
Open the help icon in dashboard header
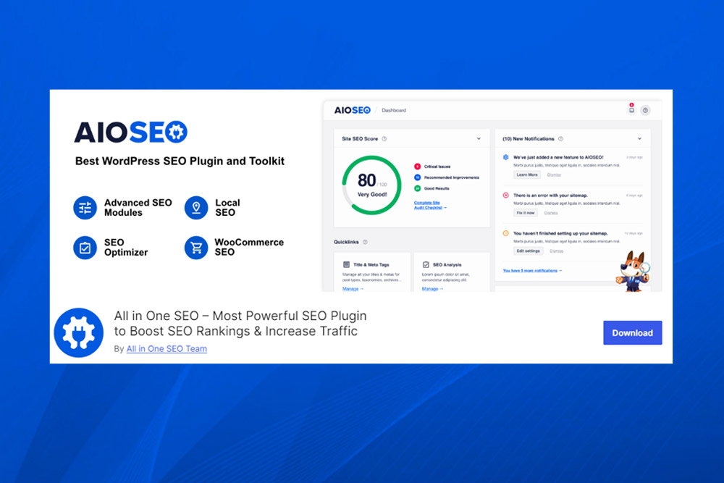click(x=646, y=110)
